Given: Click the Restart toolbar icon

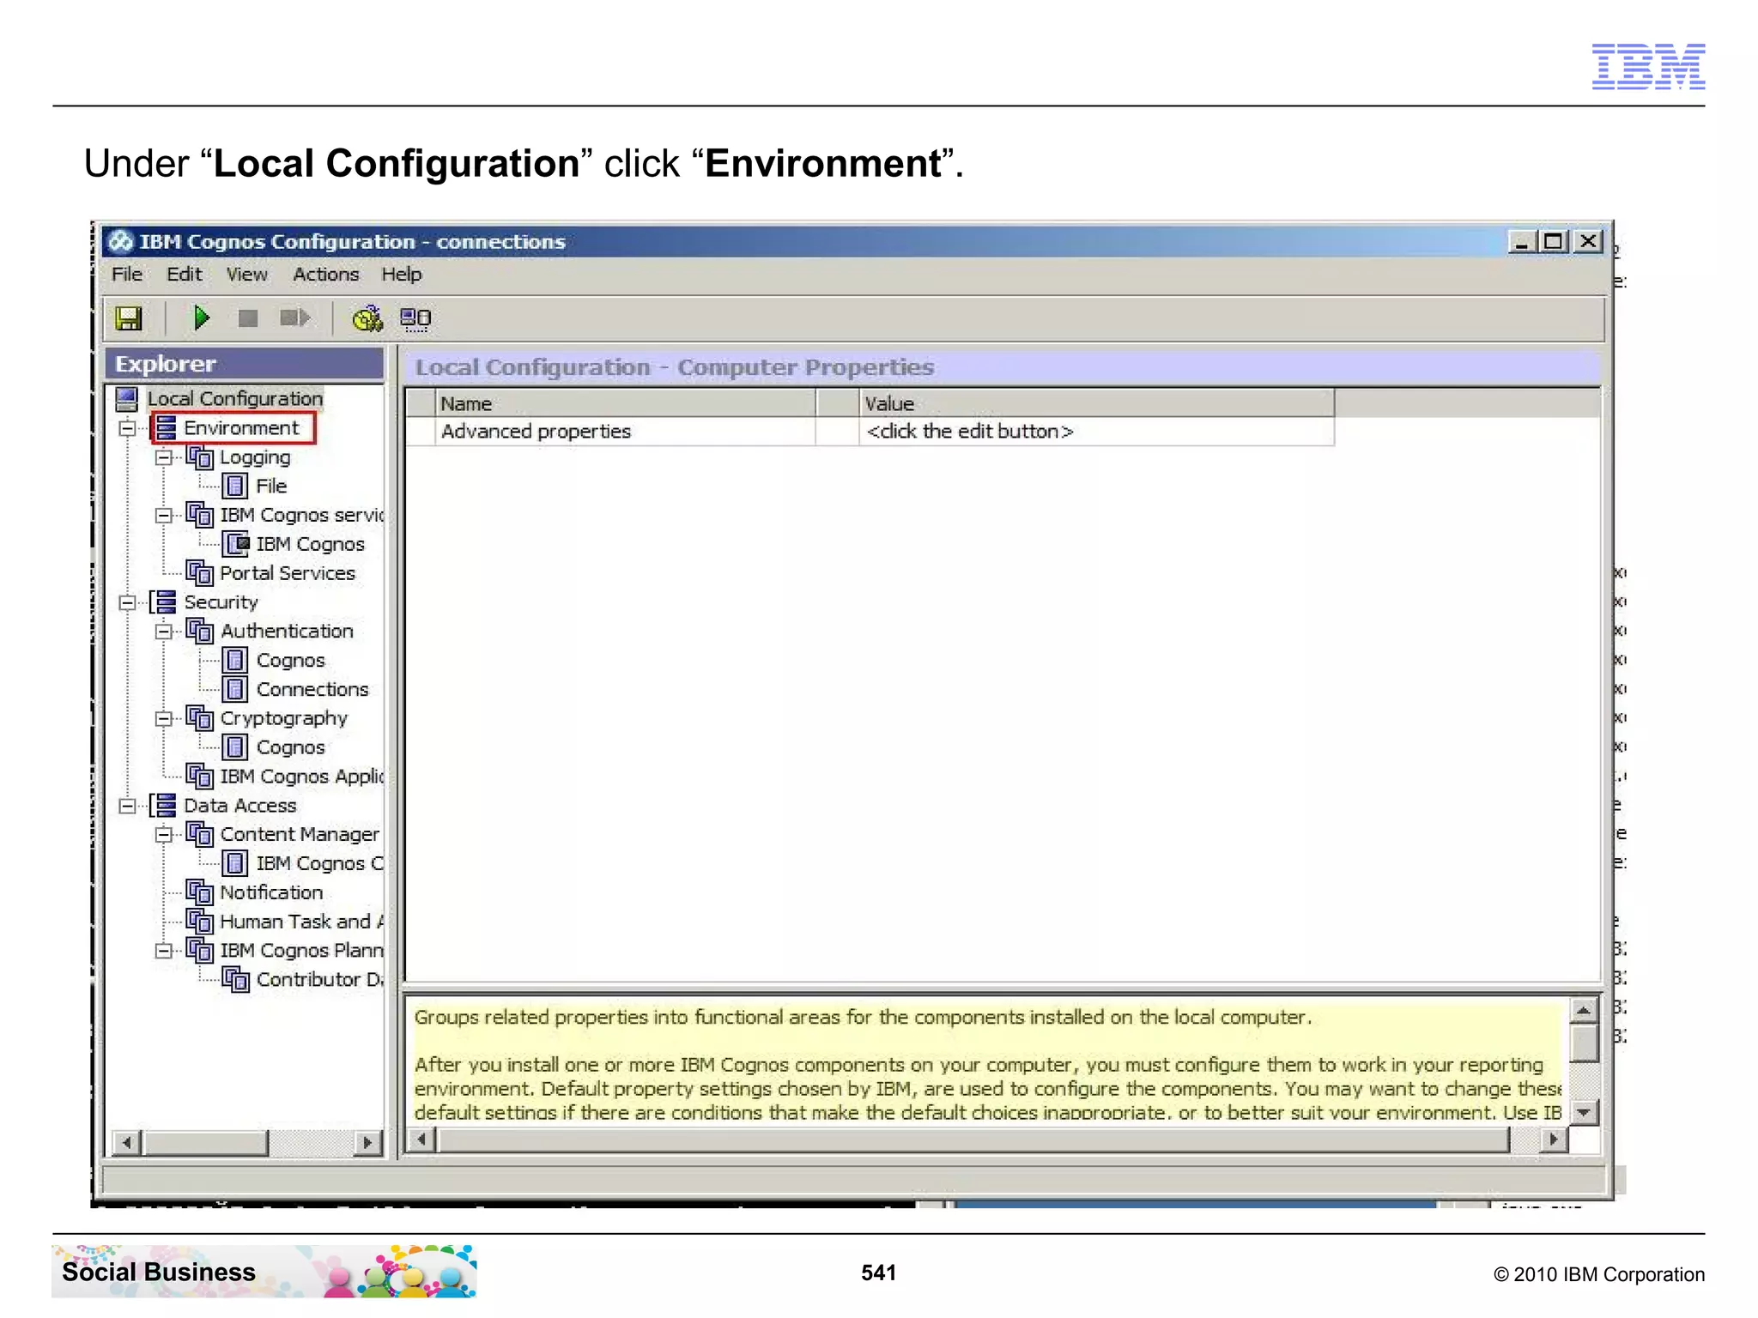Looking at the screenshot, I should 294,318.
